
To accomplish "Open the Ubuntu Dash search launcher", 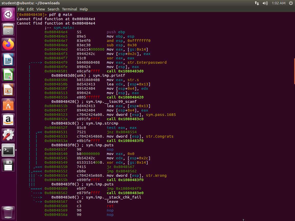I will [8, 14].
